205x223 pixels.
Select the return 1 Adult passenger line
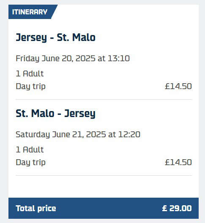pos(30,150)
